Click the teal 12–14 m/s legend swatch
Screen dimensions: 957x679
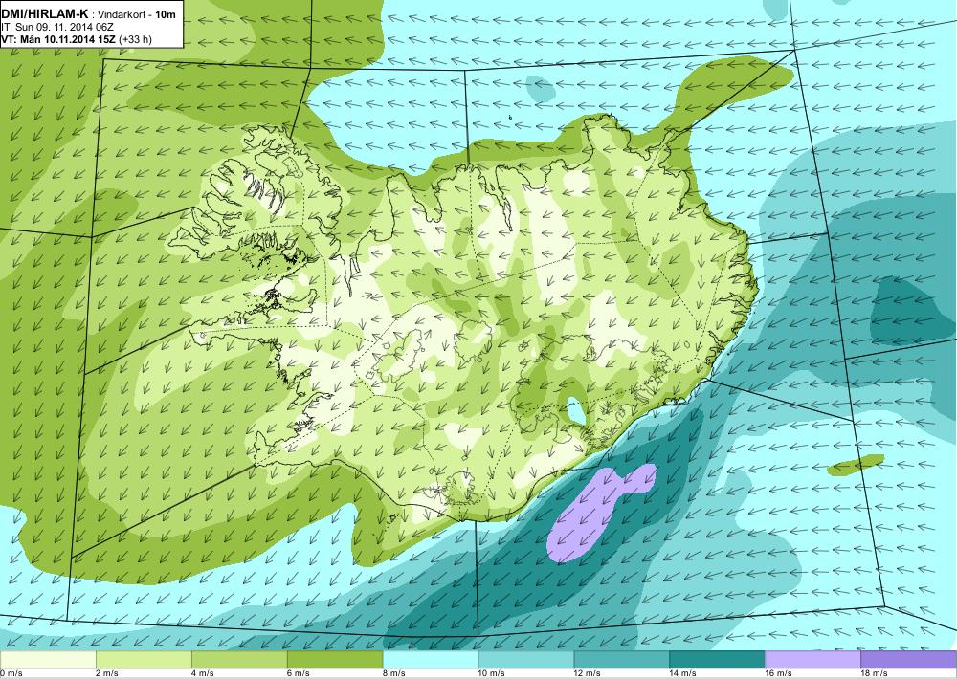click(x=621, y=660)
